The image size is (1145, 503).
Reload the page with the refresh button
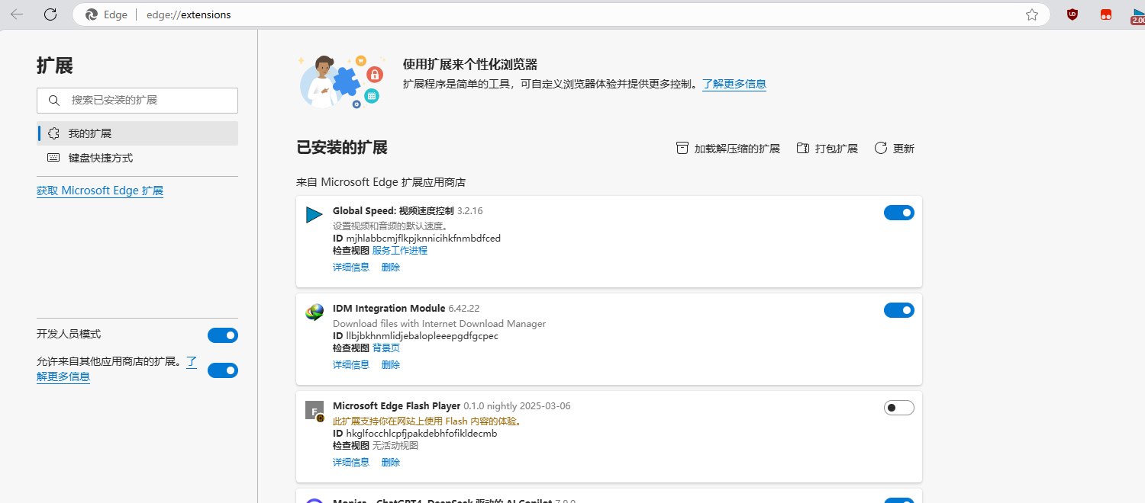pyautogui.click(x=50, y=14)
